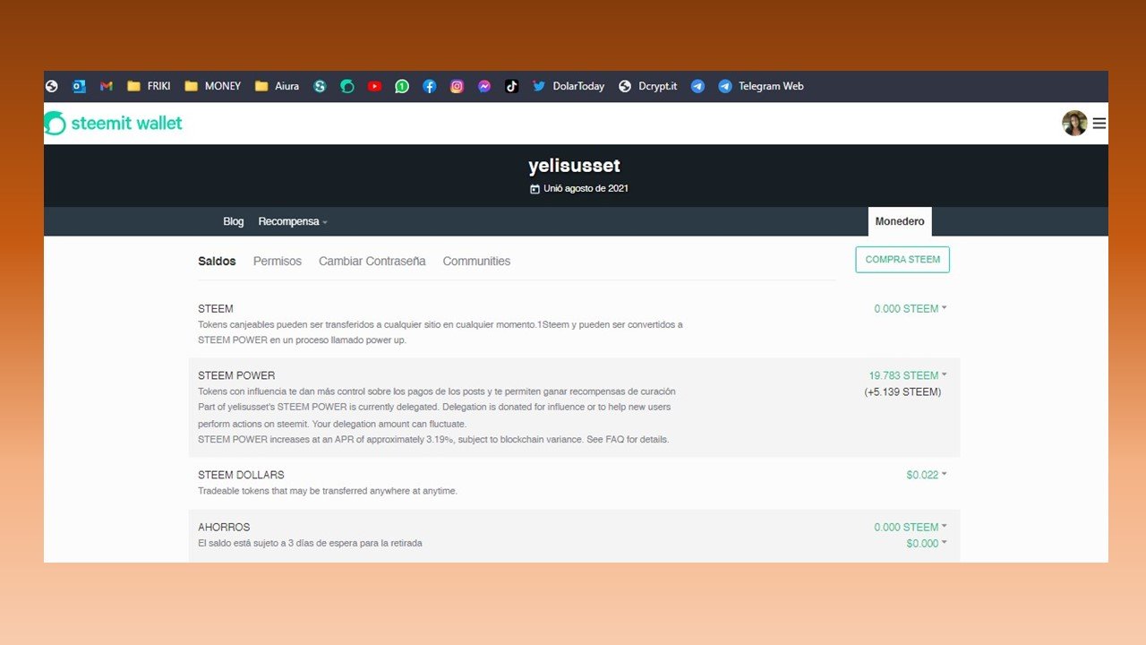The height and width of the screenshot is (645, 1146).
Task: Open the unlabeled Telegram bookmark icon
Action: [697, 86]
